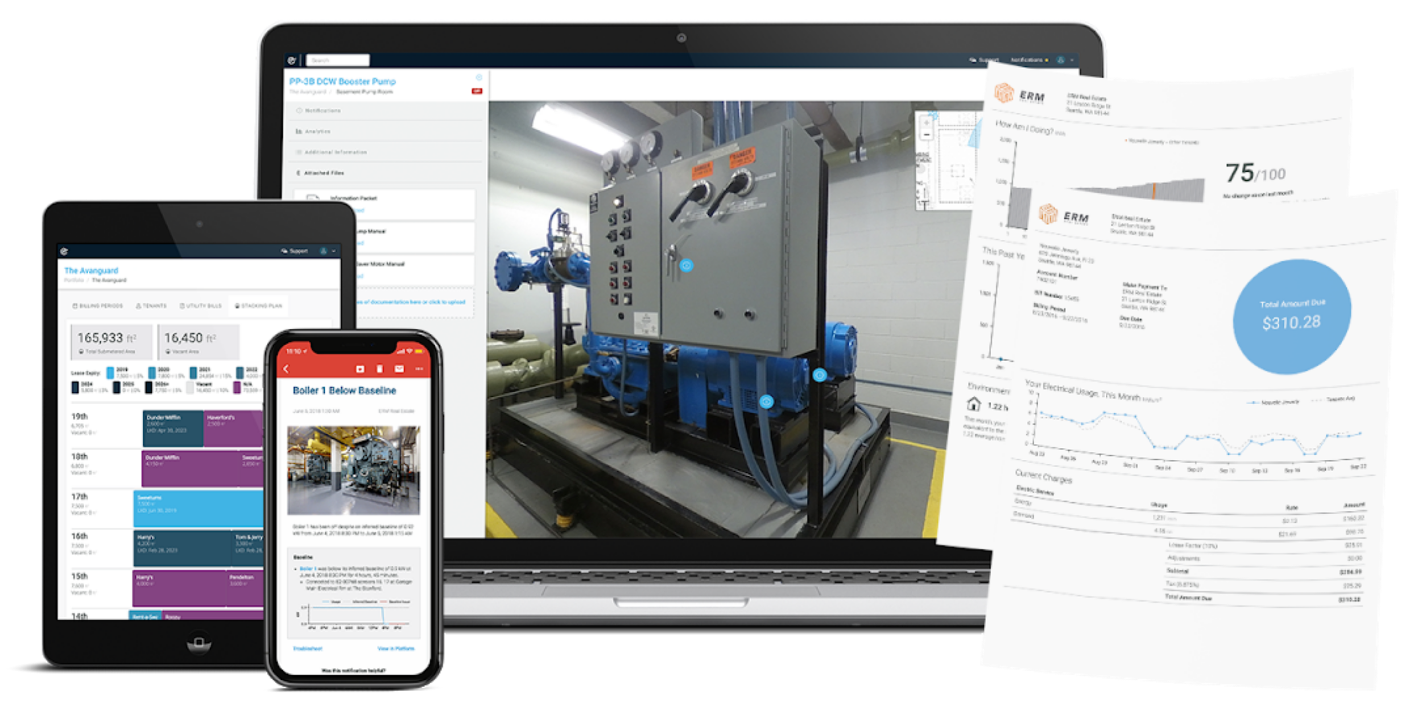The height and width of the screenshot is (727, 1422).
Task: Click the 2021 lease expiry color swatch
Action: point(193,373)
